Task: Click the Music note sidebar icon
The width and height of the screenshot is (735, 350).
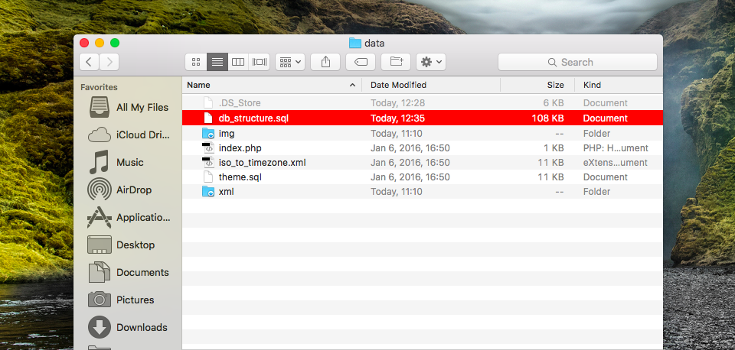Action: 100,162
